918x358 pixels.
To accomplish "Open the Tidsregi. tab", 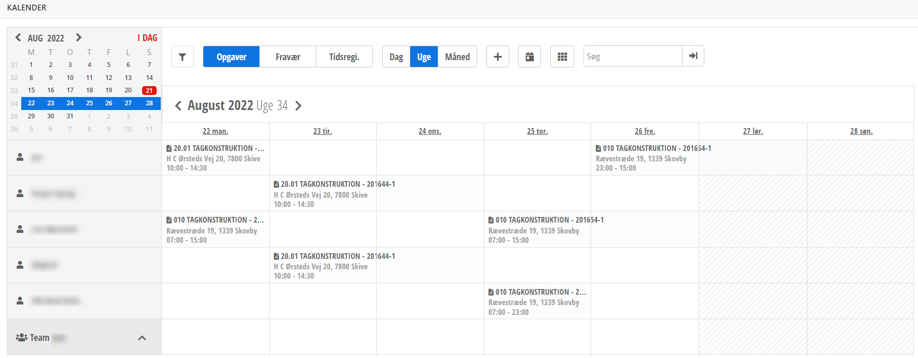I will tap(344, 57).
